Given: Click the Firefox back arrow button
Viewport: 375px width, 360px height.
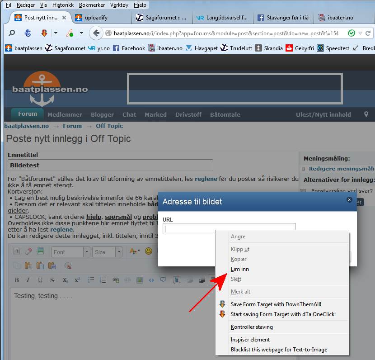Looking at the screenshot, I should 96,33.
